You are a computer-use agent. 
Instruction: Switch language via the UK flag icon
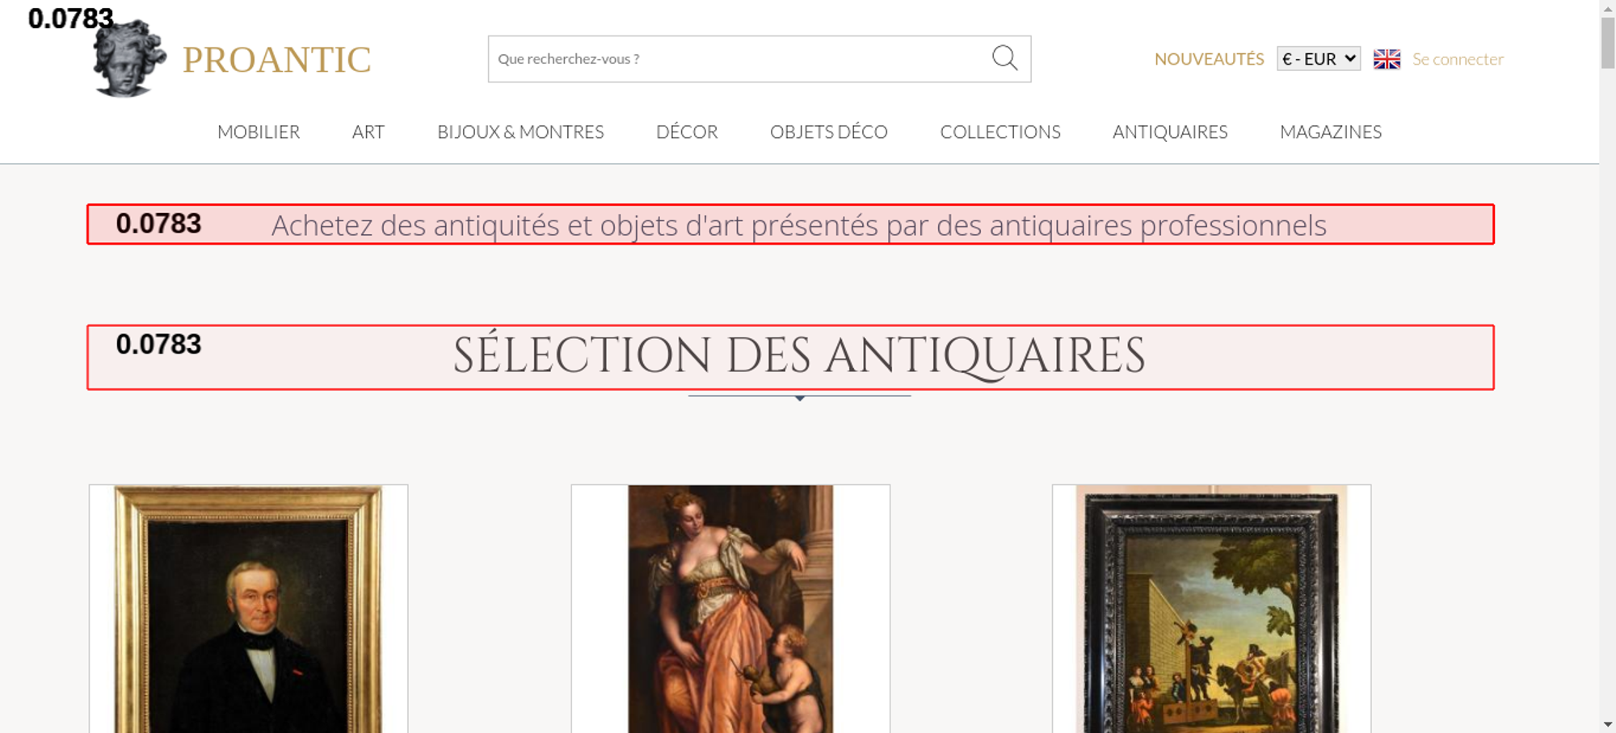tap(1387, 59)
